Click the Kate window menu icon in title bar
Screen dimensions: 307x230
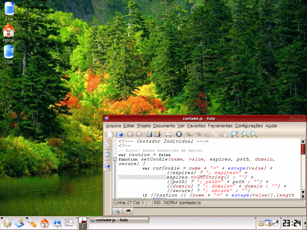107,118
